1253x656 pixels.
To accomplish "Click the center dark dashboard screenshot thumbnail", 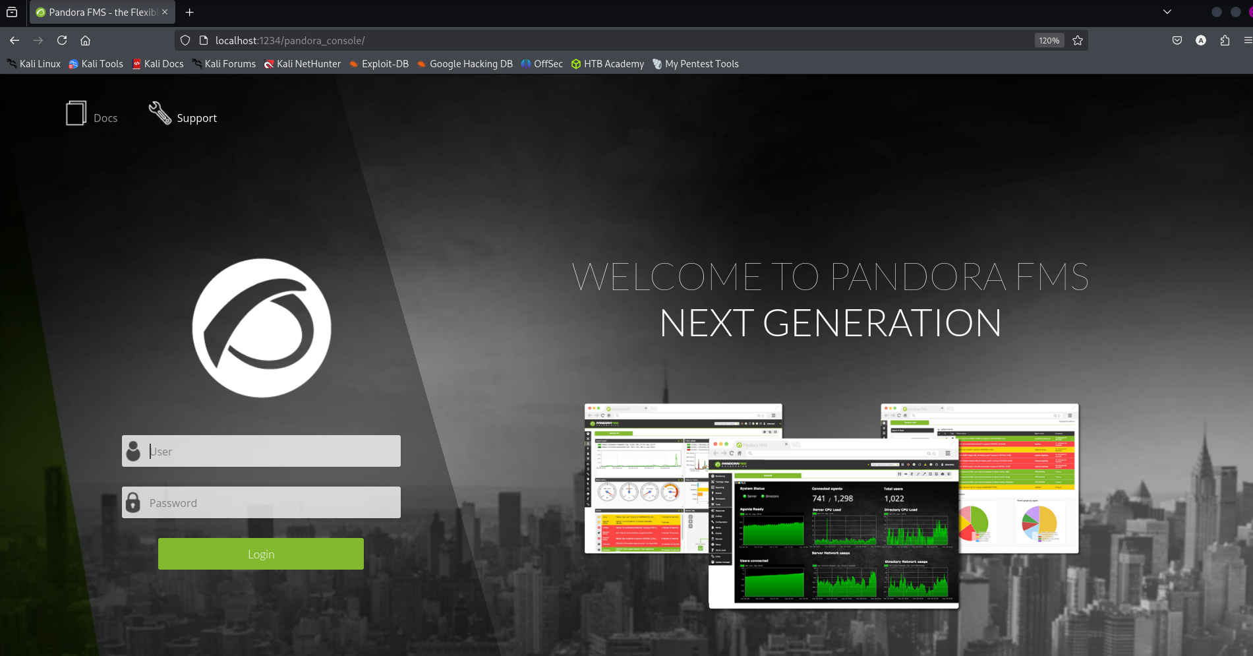I will tap(834, 523).
